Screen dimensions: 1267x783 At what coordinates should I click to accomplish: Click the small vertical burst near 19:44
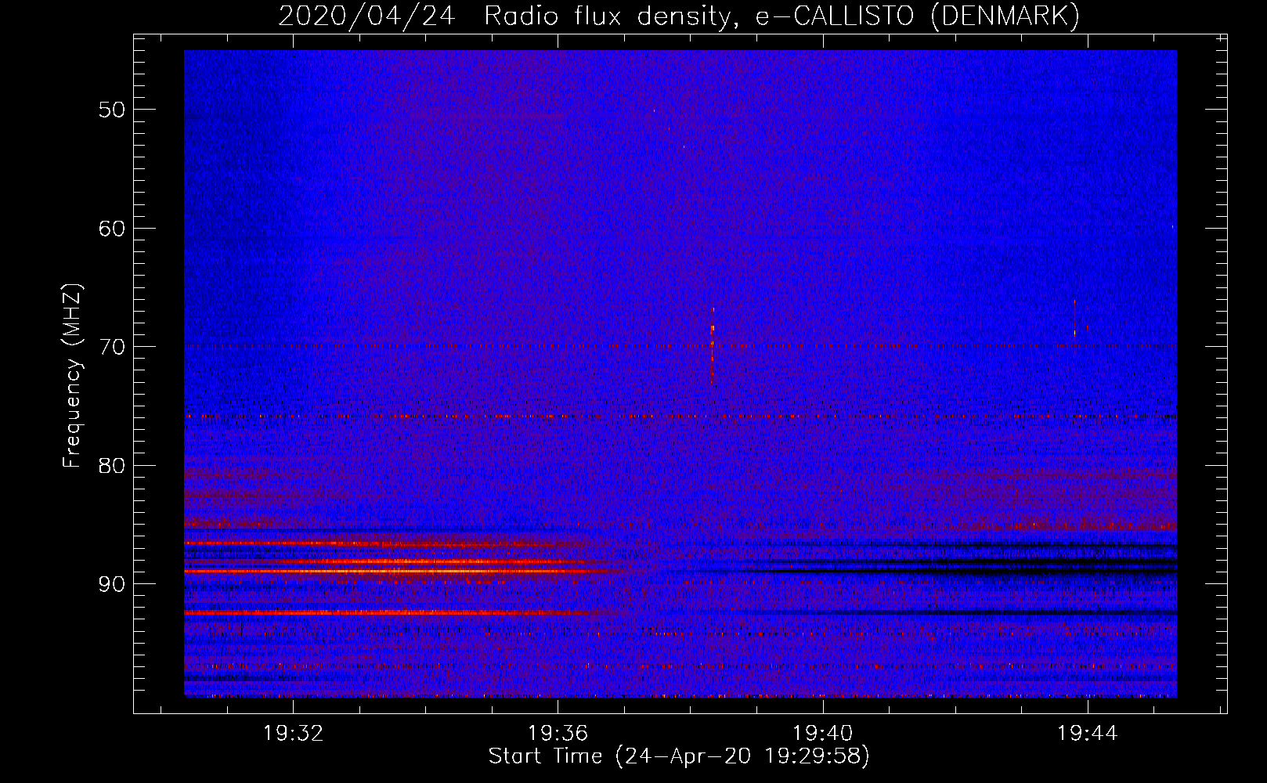click(1074, 317)
